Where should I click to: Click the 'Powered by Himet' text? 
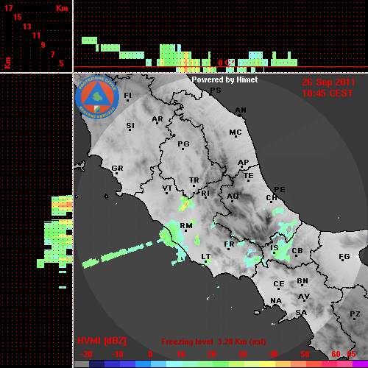(224, 79)
